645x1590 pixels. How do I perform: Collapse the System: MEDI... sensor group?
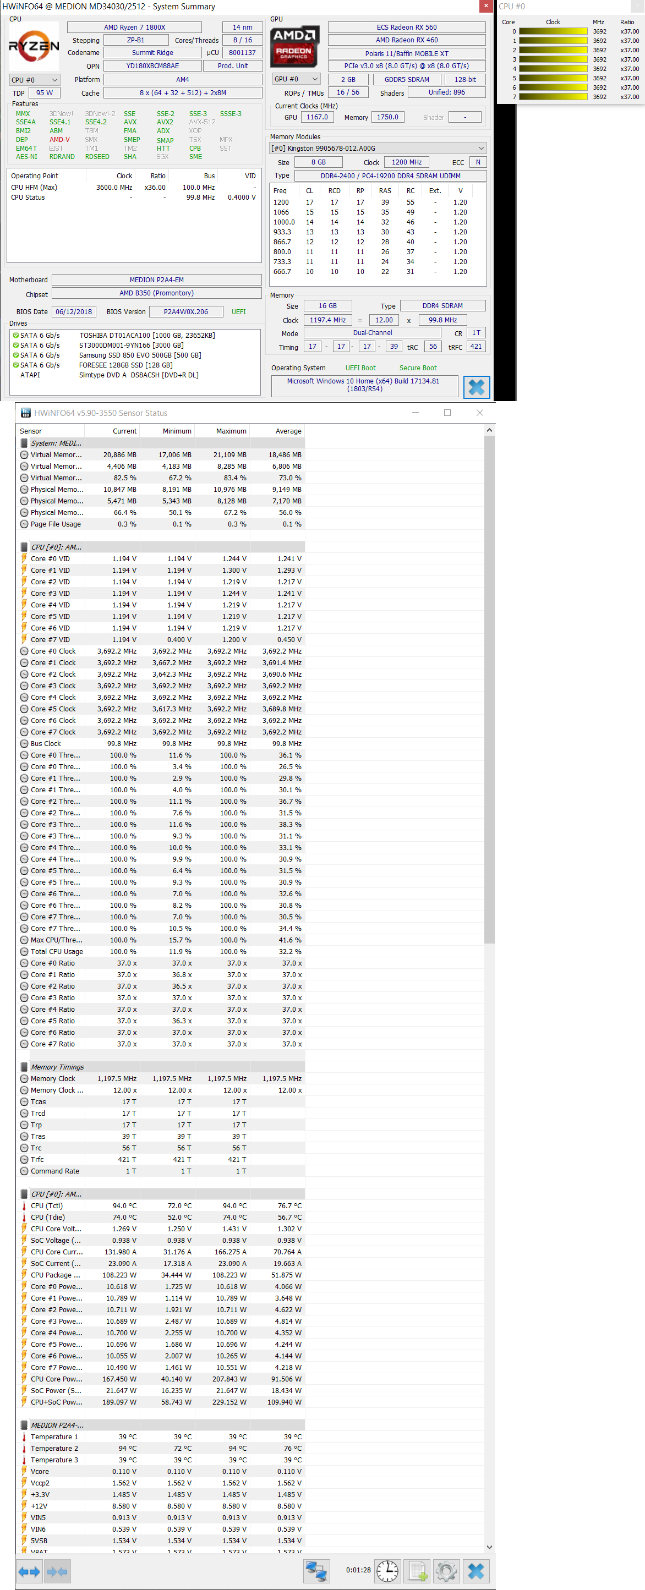[24, 443]
